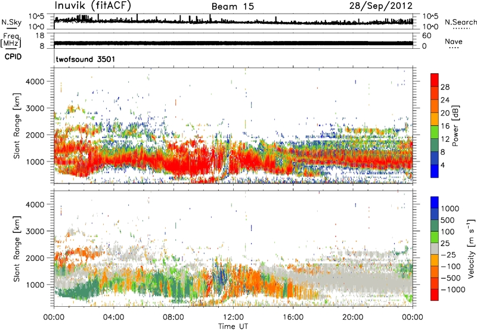Click the '28' tick on power scale

click(x=445, y=87)
